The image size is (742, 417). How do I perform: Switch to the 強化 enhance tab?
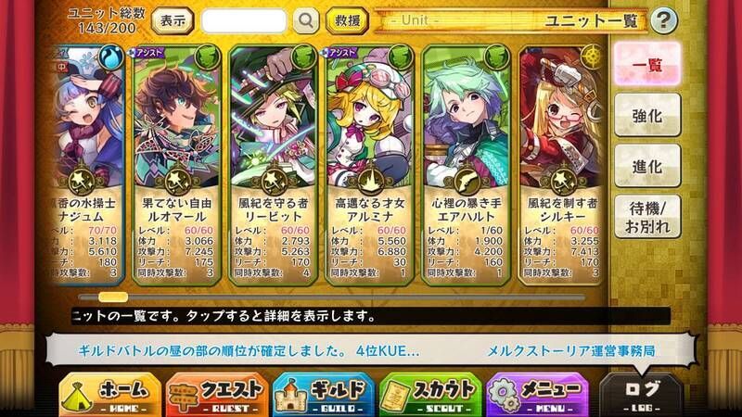click(647, 115)
